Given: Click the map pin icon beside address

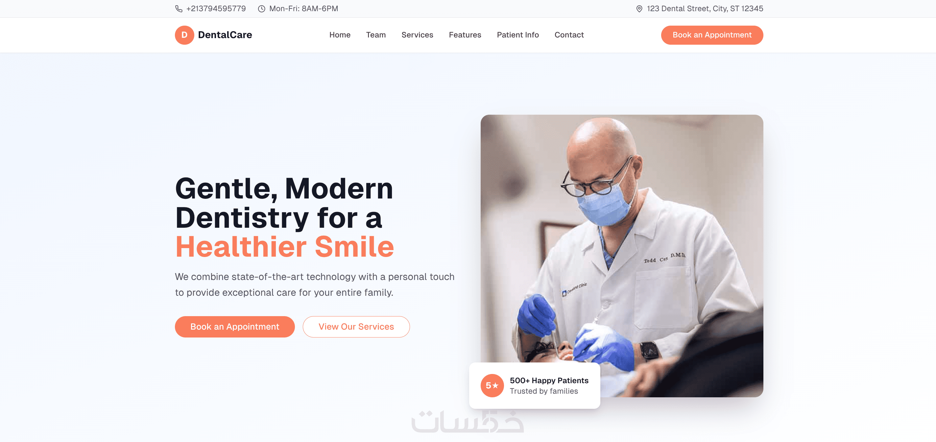Looking at the screenshot, I should pos(639,9).
